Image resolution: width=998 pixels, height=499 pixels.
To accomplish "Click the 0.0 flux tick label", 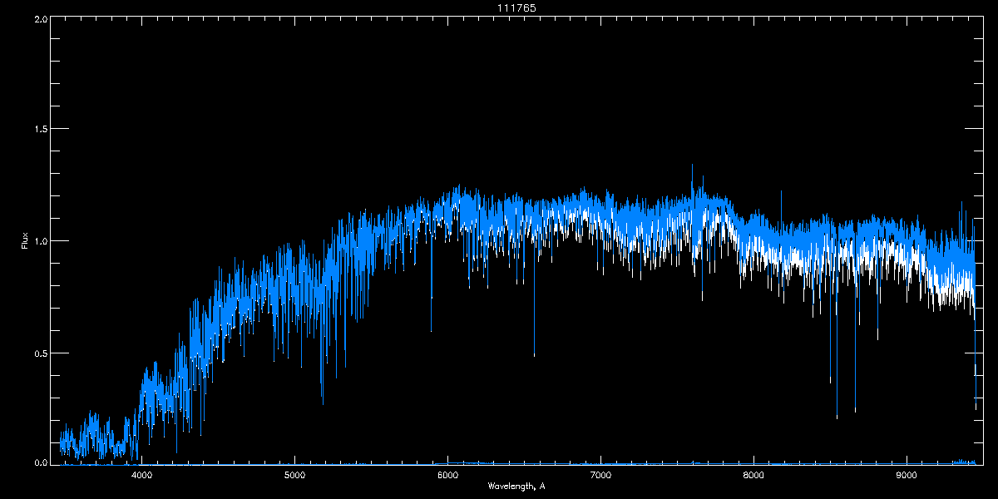I will pos(40,462).
